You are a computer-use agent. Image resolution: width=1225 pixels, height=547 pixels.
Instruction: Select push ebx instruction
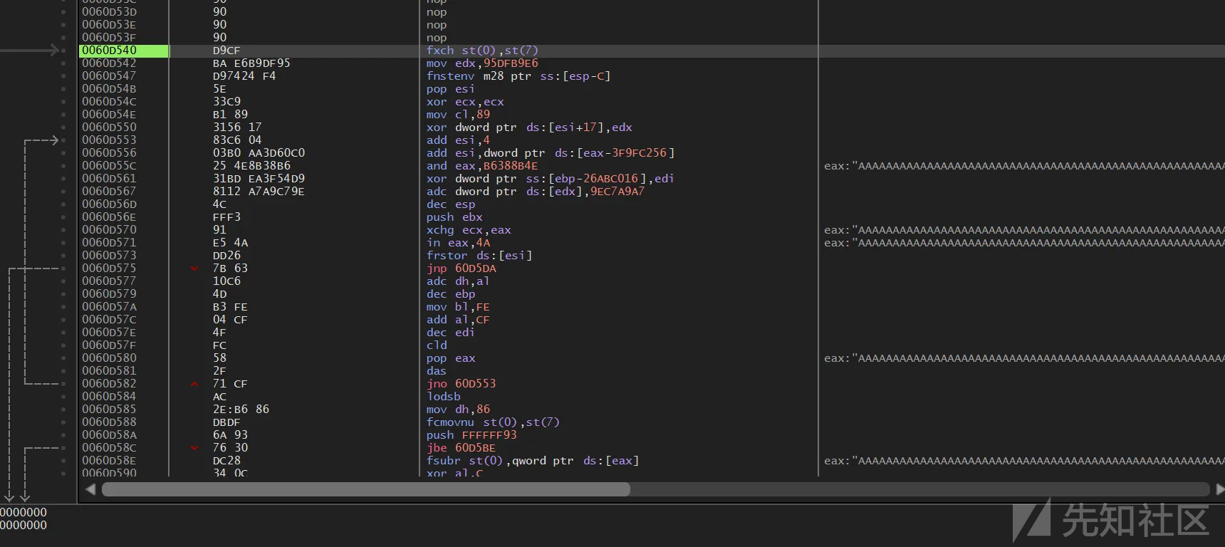(454, 217)
